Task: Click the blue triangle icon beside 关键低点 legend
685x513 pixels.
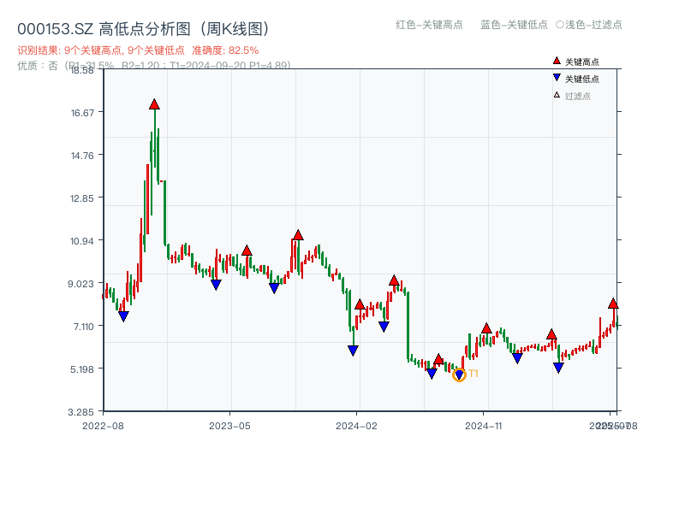Action: [x=556, y=78]
